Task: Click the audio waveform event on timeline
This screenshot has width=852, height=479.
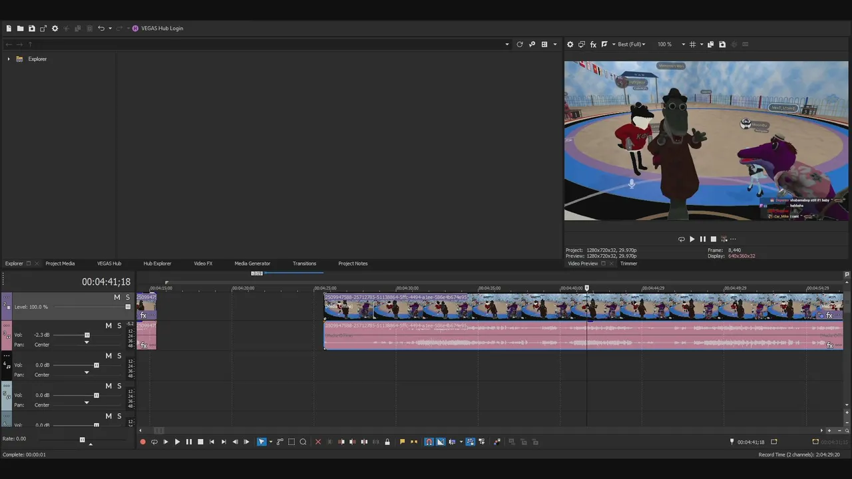Action: (583, 335)
